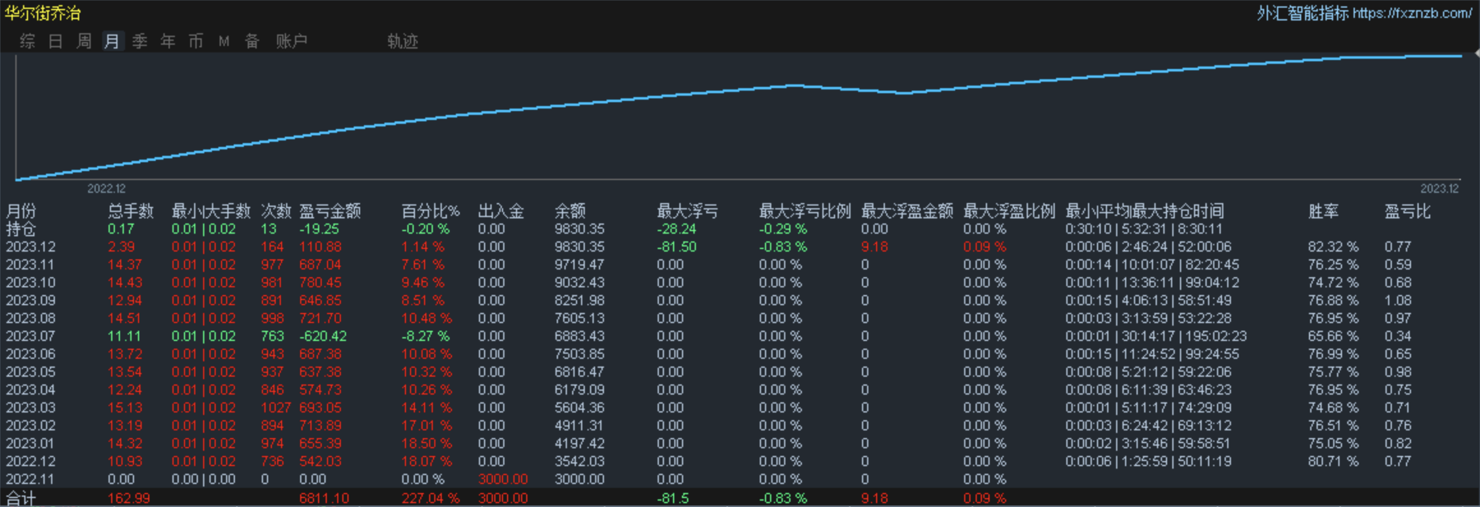Select the 持仓 row label
This screenshot has width=1480, height=507.
click(x=21, y=229)
